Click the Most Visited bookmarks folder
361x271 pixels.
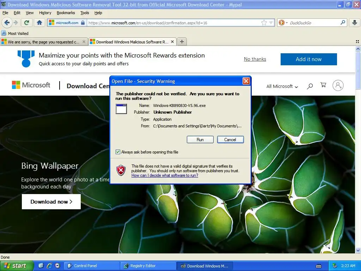click(x=15, y=34)
